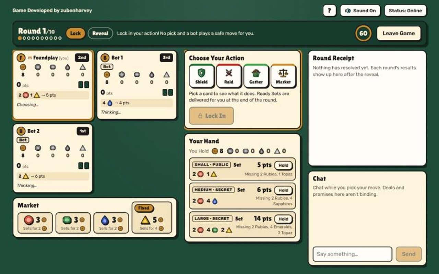Click Foundplay's set goal worth 5 pts
439x274 pixels.
[53, 95]
